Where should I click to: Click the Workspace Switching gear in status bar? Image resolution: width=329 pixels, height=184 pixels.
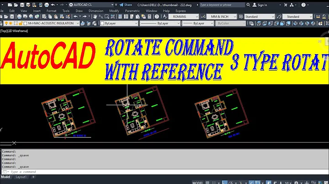(296, 183)
